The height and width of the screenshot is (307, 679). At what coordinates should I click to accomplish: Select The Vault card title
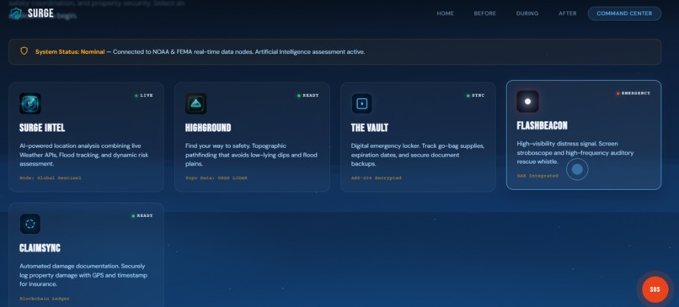(x=370, y=128)
